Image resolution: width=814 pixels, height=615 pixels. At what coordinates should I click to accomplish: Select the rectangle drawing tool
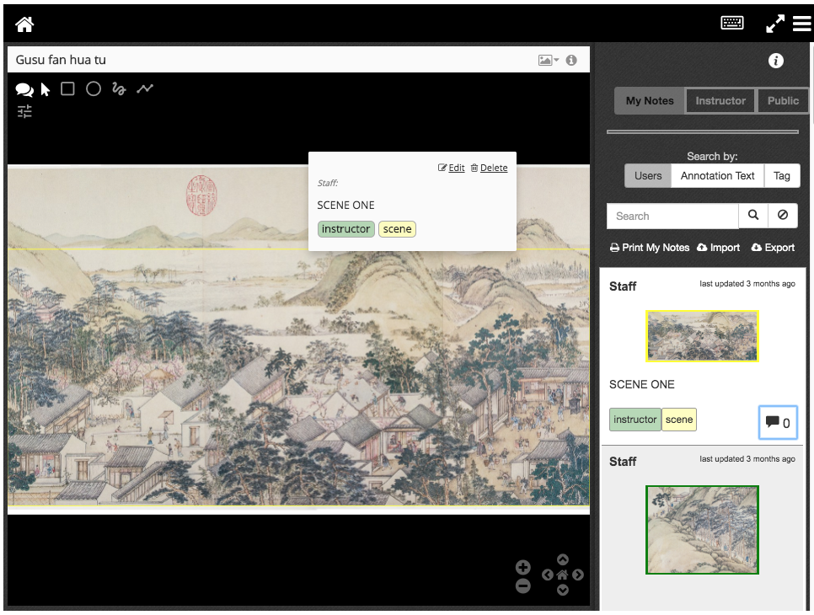pos(67,88)
